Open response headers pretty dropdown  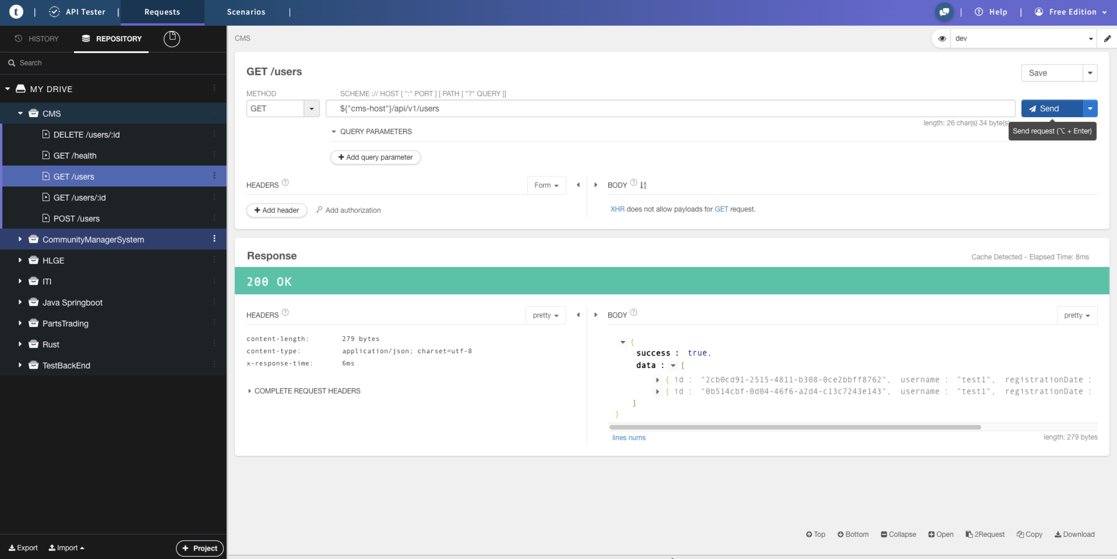(545, 315)
